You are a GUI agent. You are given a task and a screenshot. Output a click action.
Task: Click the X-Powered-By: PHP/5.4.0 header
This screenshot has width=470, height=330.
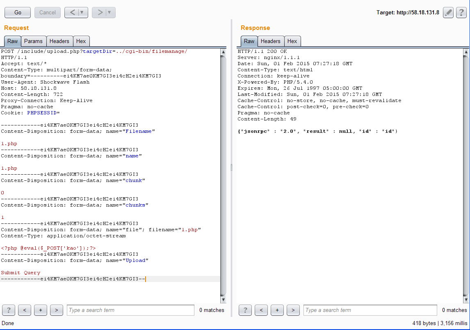(275, 82)
